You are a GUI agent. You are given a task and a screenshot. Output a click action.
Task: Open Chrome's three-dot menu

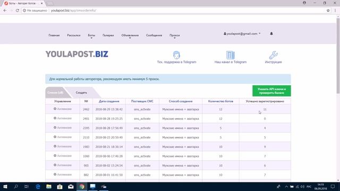[x=335, y=11]
